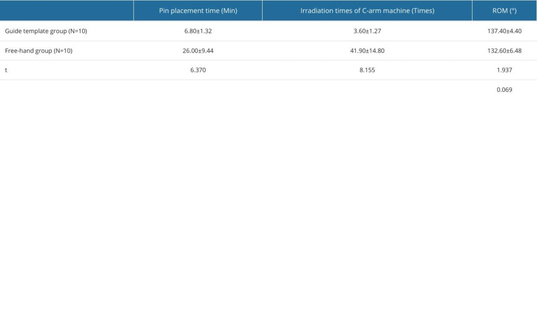Select the t value 6.370
The height and width of the screenshot is (322, 537).
[x=198, y=70]
